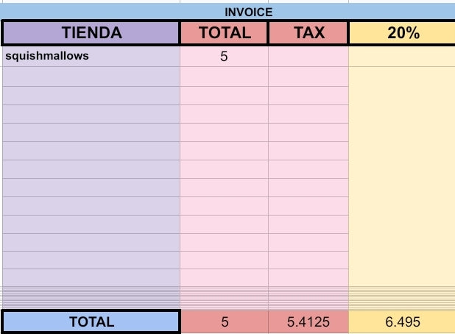The width and height of the screenshot is (455, 334).
Task: Click empty 20% cell in squishmallows row
Action: click(402, 56)
